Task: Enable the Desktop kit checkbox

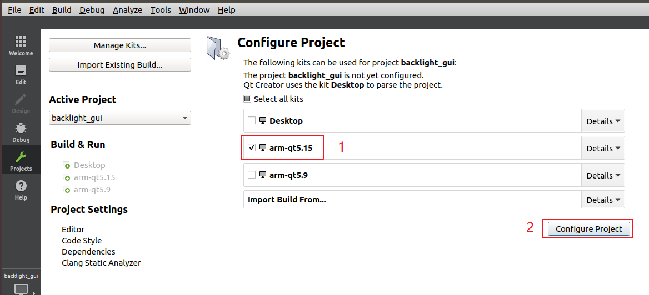Action: pos(252,121)
